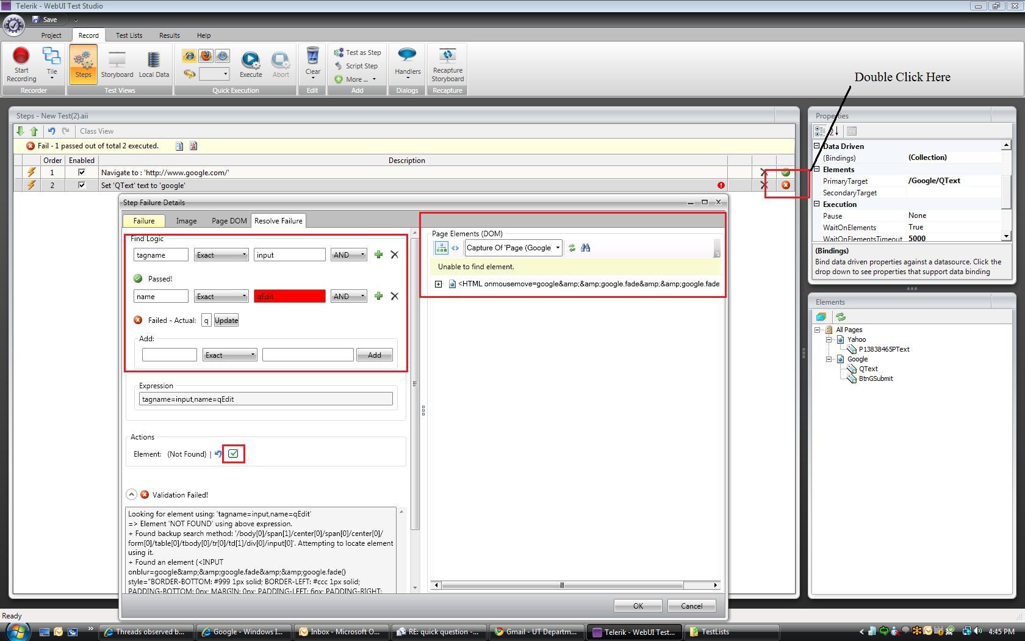Select Safari as execution browser
This screenshot has height=641, width=1025.
tap(223, 56)
